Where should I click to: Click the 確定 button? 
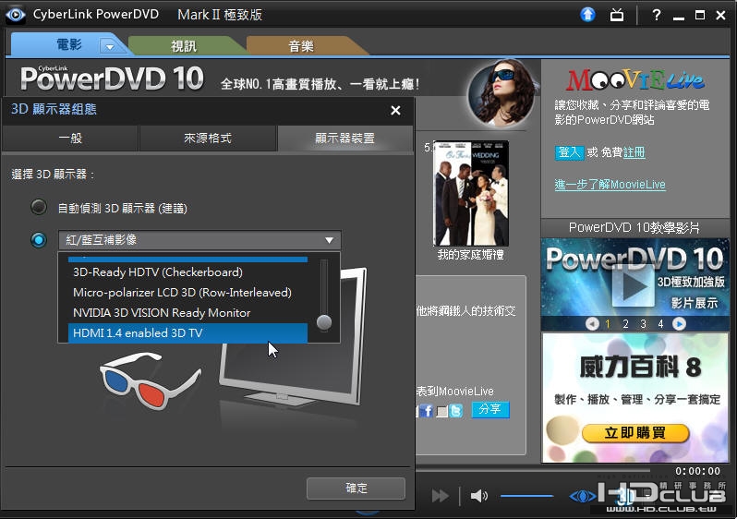point(356,489)
